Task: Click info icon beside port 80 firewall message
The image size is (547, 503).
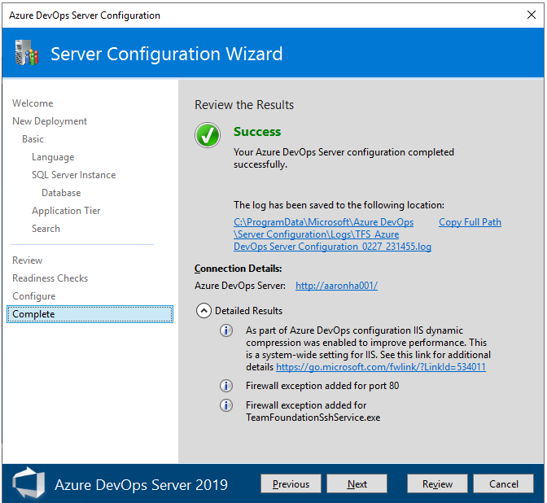Action: click(226, 386)
